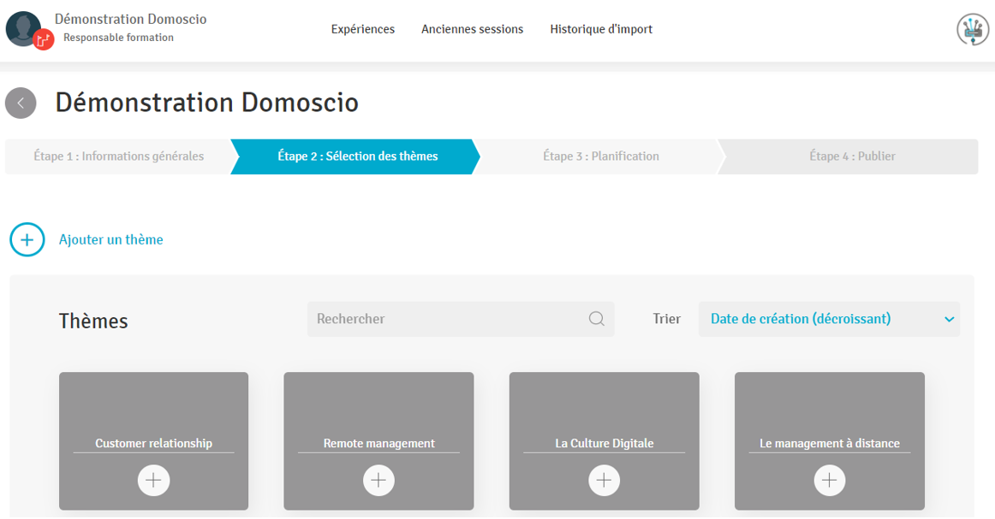Open the user avatar in top left
The image size is (995, 519).
(23, 29)
